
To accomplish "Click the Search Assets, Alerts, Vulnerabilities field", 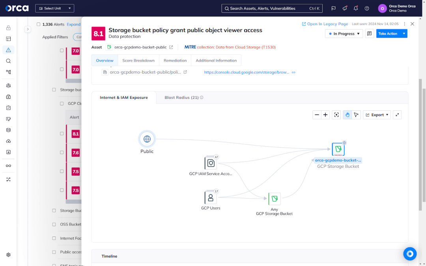I will pyautogui.click(x=272, y=8).
